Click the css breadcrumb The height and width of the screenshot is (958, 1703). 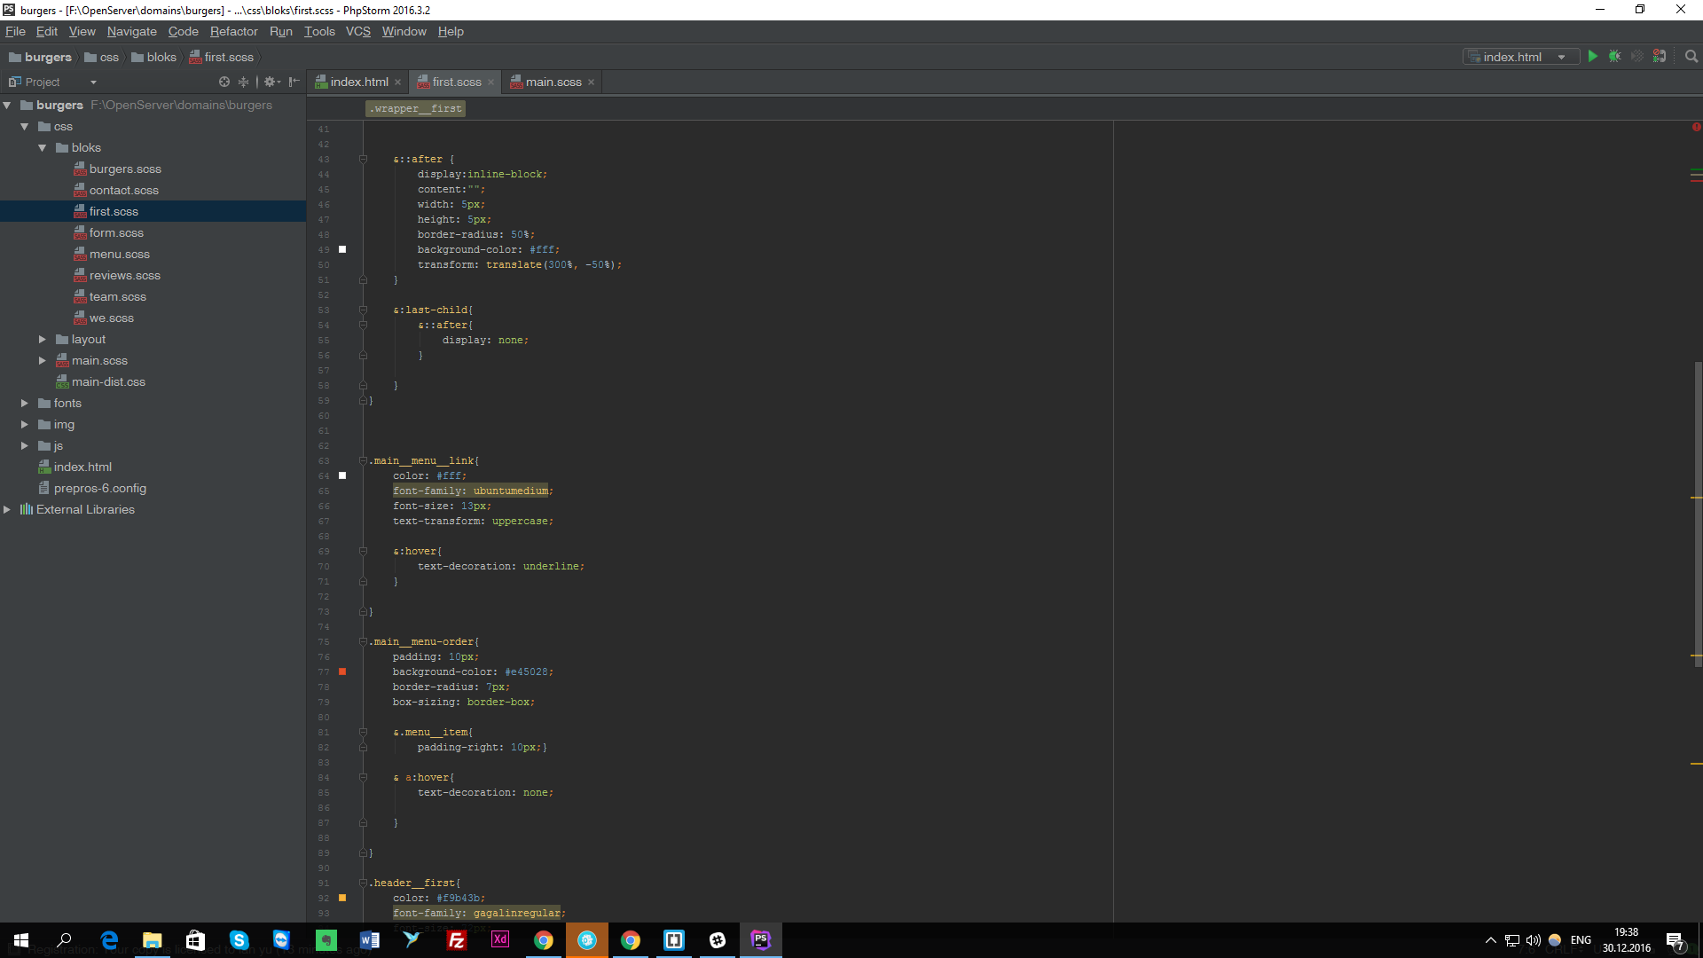tap(101, 57)
